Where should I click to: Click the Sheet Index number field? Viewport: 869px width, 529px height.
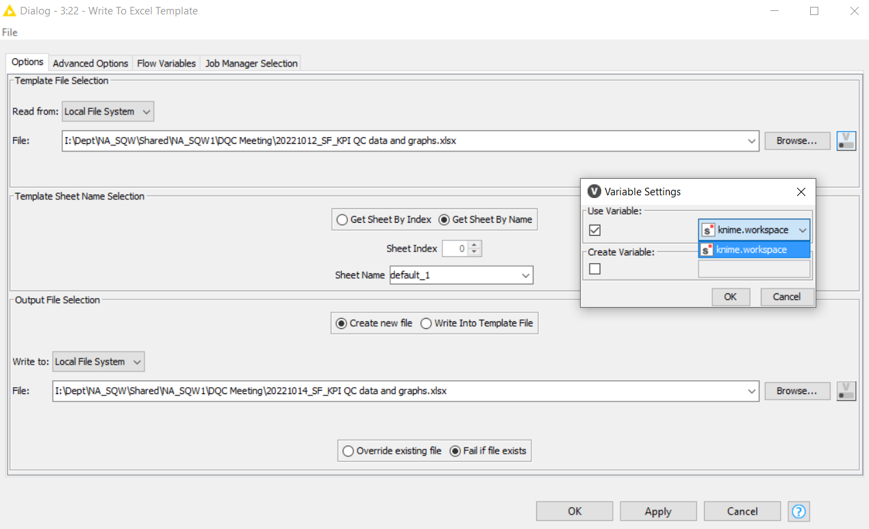456,249
